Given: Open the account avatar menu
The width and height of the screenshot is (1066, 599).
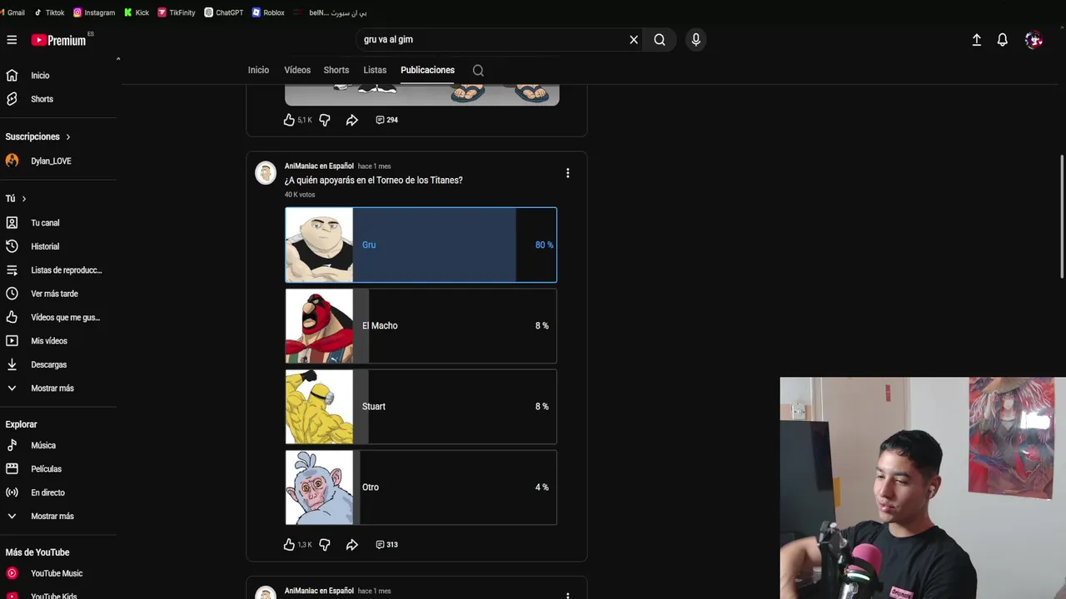Looking at the screenshot, I should (x=1034, y=40).
